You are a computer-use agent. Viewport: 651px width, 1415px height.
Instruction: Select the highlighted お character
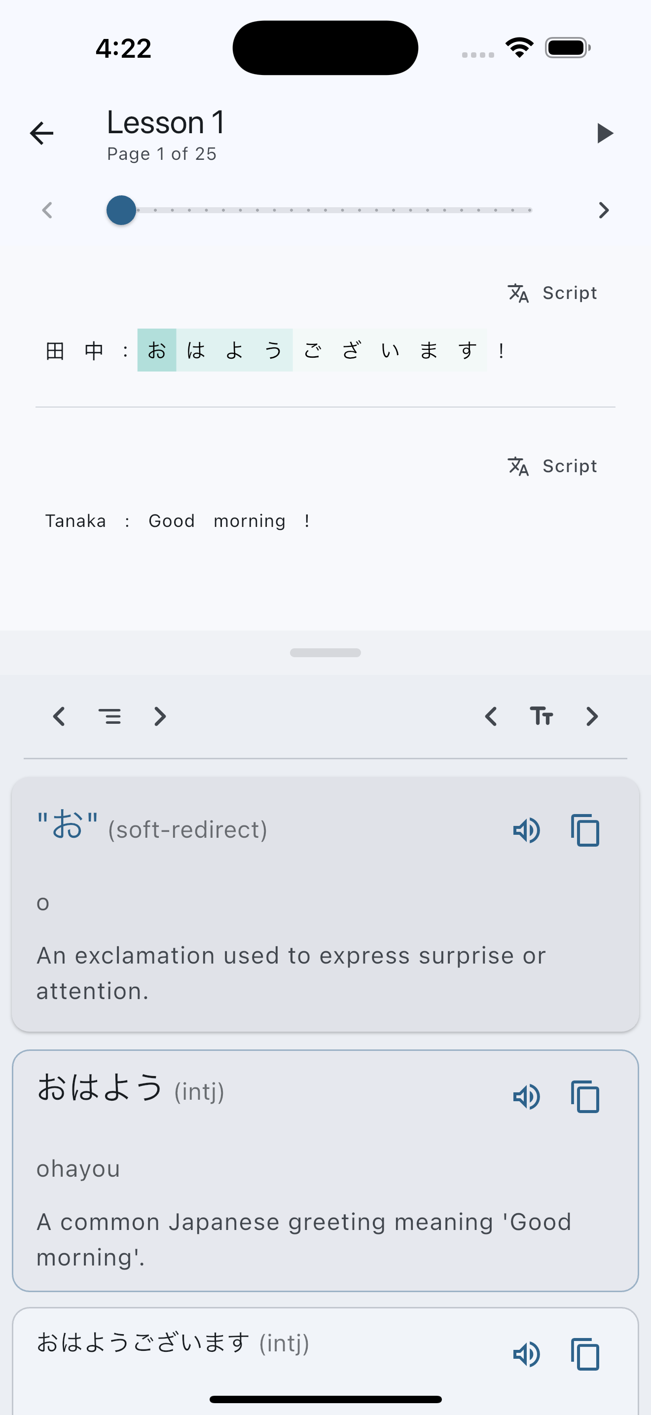pyautogui.click(x=157, y=350)
